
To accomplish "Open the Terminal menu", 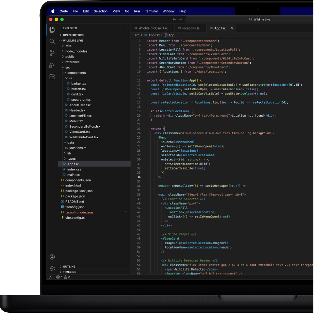I will pos(151,11).
